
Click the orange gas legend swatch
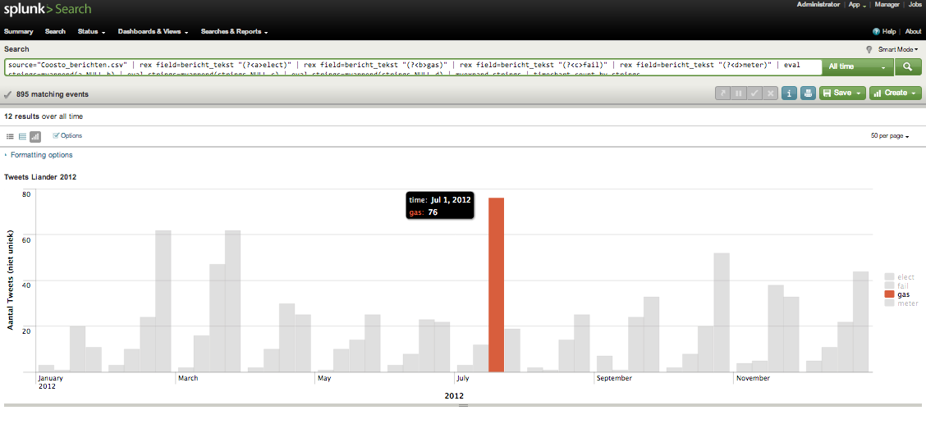pos(889,294)
